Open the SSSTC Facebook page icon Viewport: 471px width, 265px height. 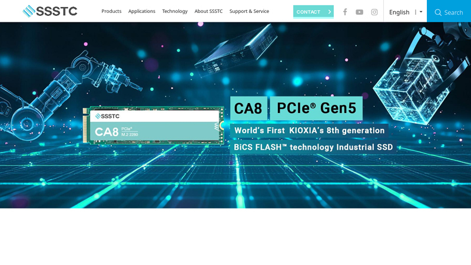click(x=345, y=12)
